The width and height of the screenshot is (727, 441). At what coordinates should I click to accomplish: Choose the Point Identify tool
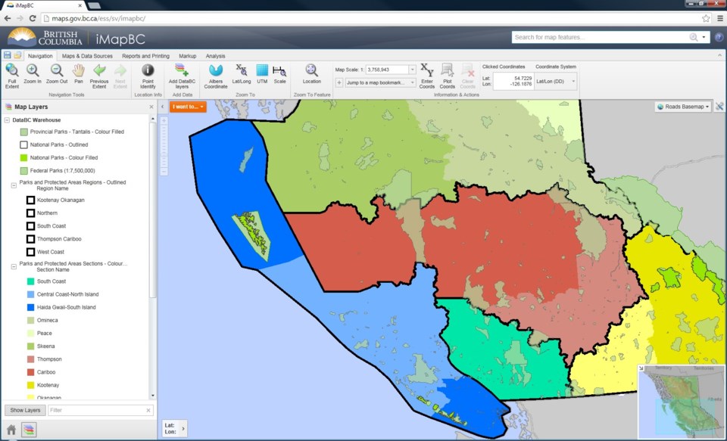[148, 76]
